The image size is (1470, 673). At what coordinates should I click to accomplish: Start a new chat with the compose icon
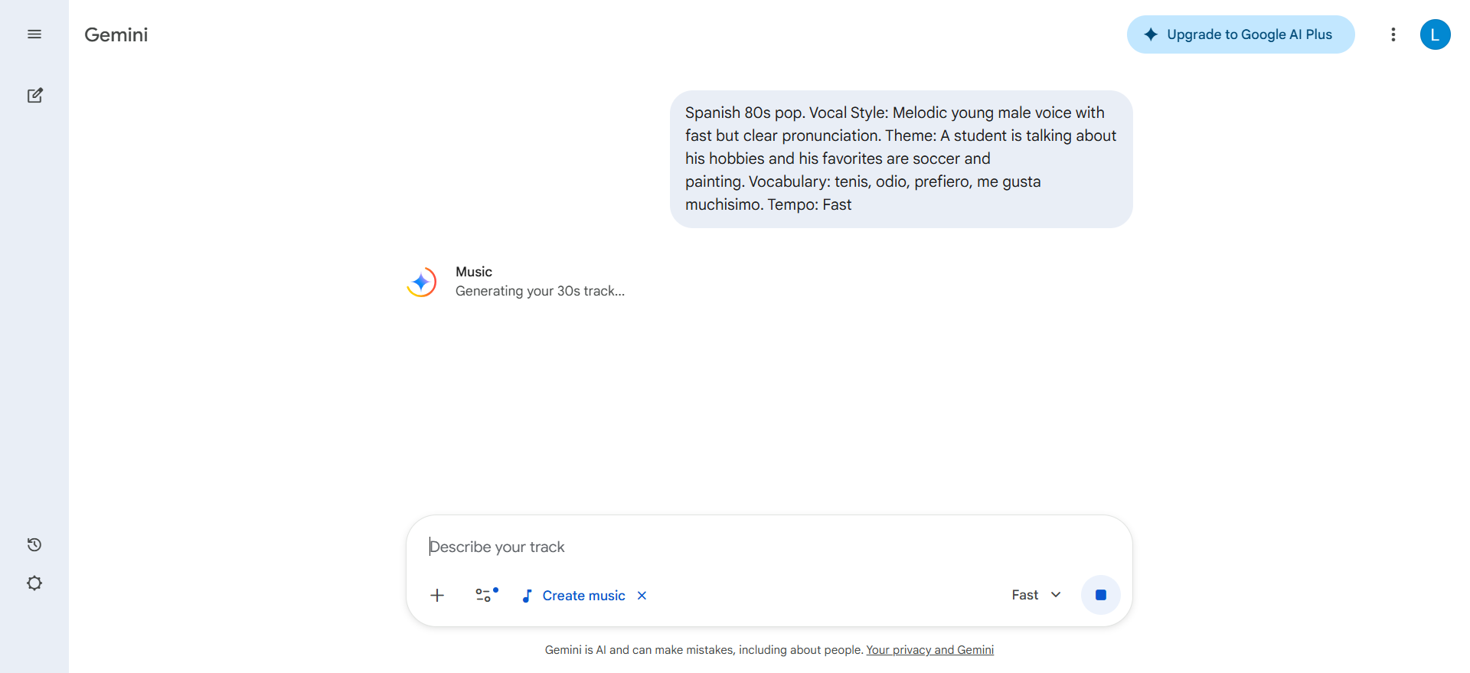point(34,96)
